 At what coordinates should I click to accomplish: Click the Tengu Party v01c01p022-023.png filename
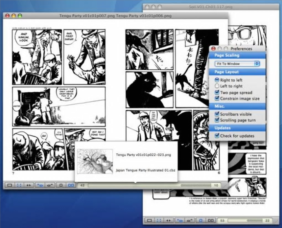point(143,155)
